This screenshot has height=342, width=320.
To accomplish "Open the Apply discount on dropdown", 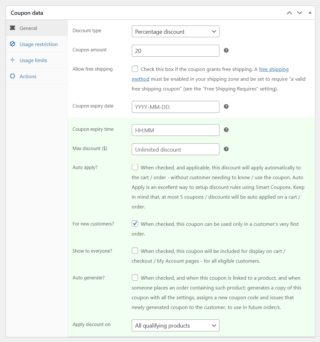I will (x=175, y=326).
